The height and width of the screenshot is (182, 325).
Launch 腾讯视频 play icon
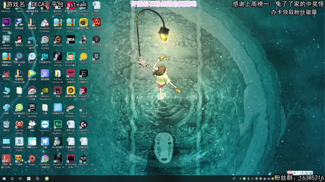[32, 75]
